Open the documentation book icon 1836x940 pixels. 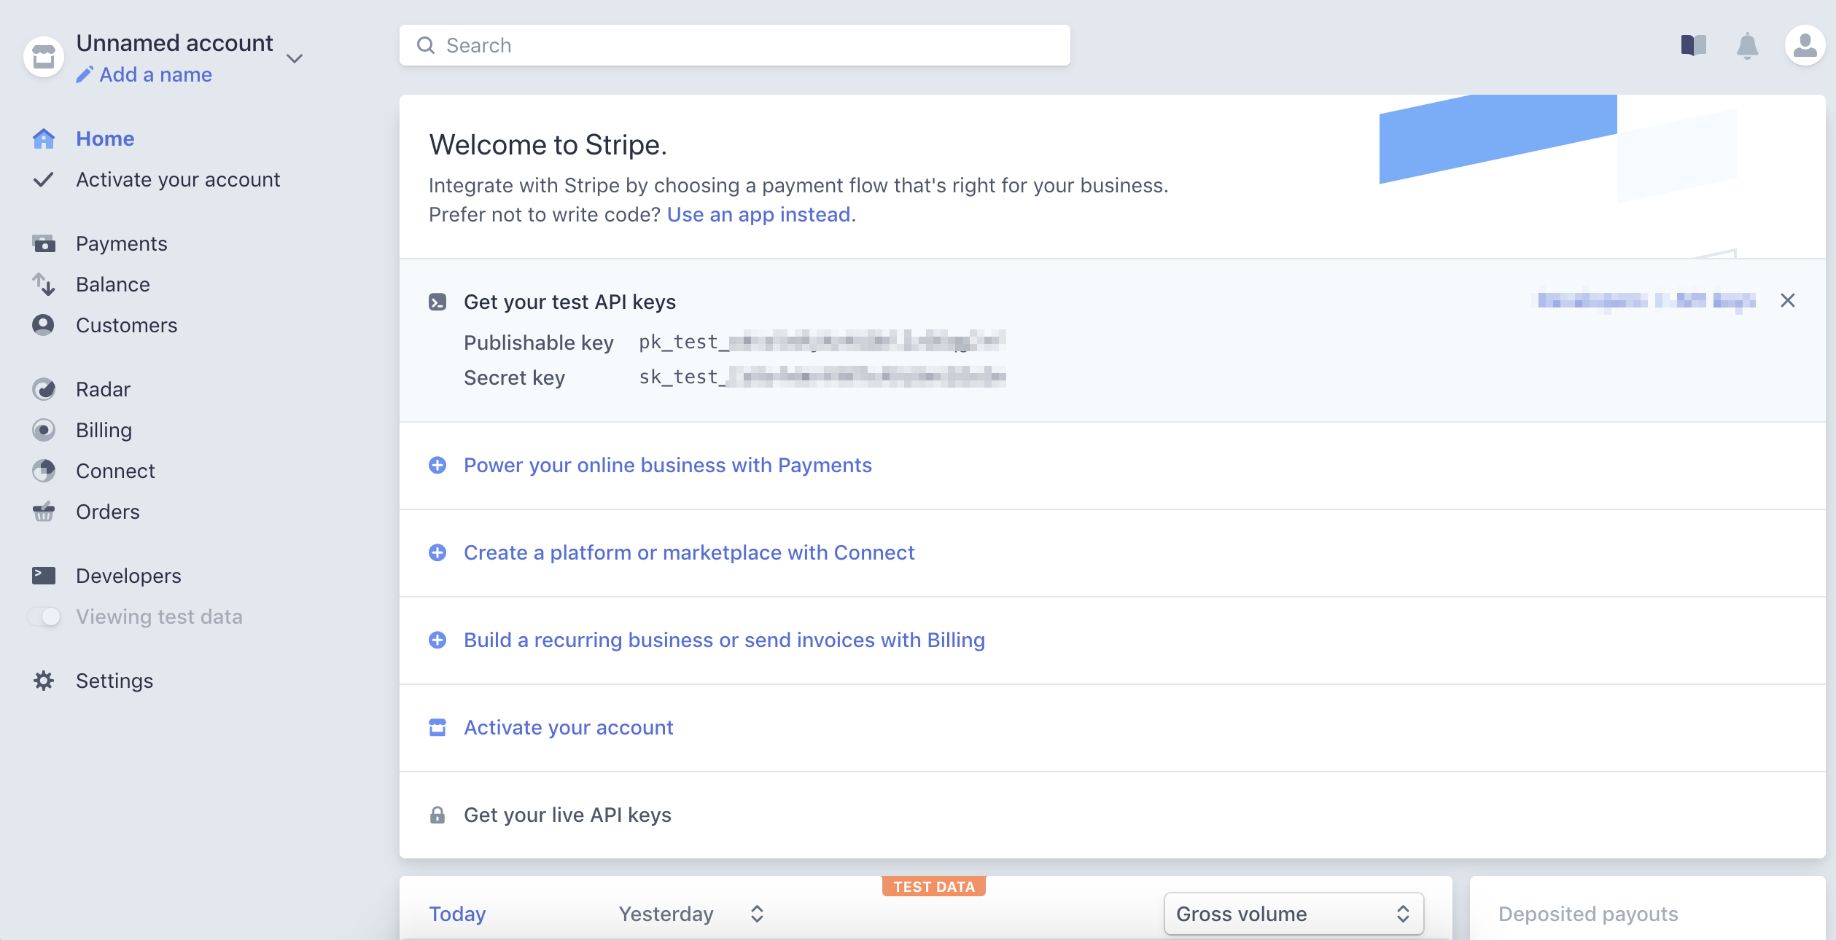[x=1694, y=45]
